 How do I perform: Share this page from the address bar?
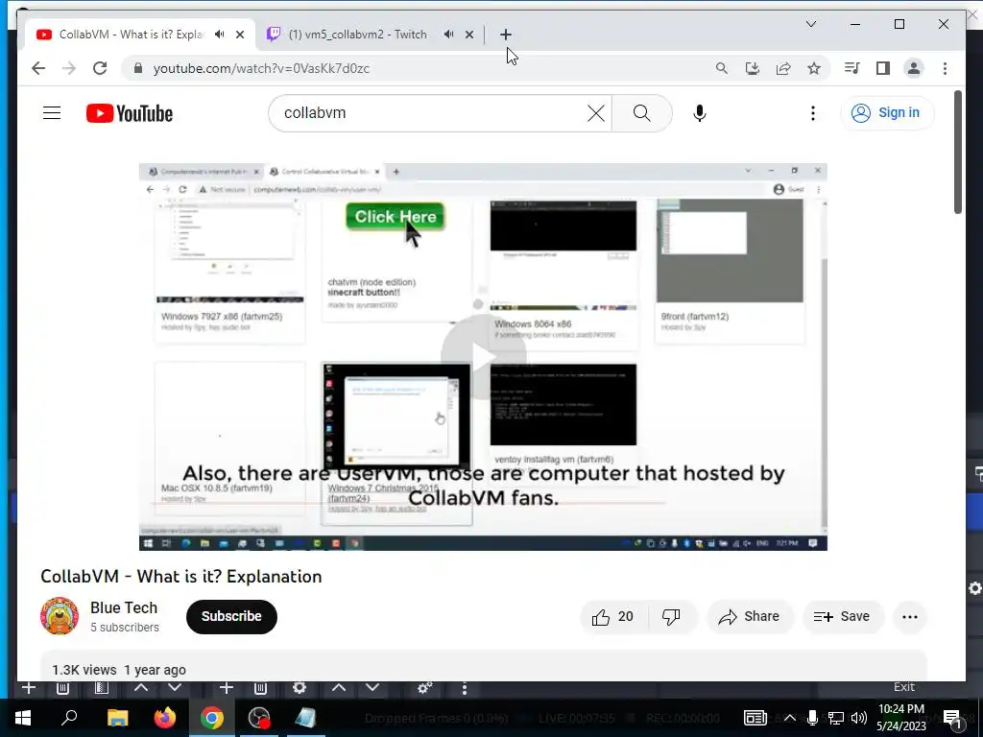783,68
